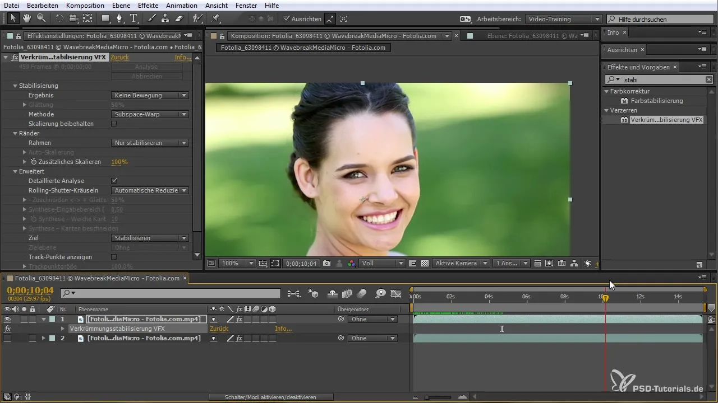The height and width of the screenshot is (403, 718).
Task: Open the Arbeitsbereich Video-Training dropdown
Action: [564, 19]
